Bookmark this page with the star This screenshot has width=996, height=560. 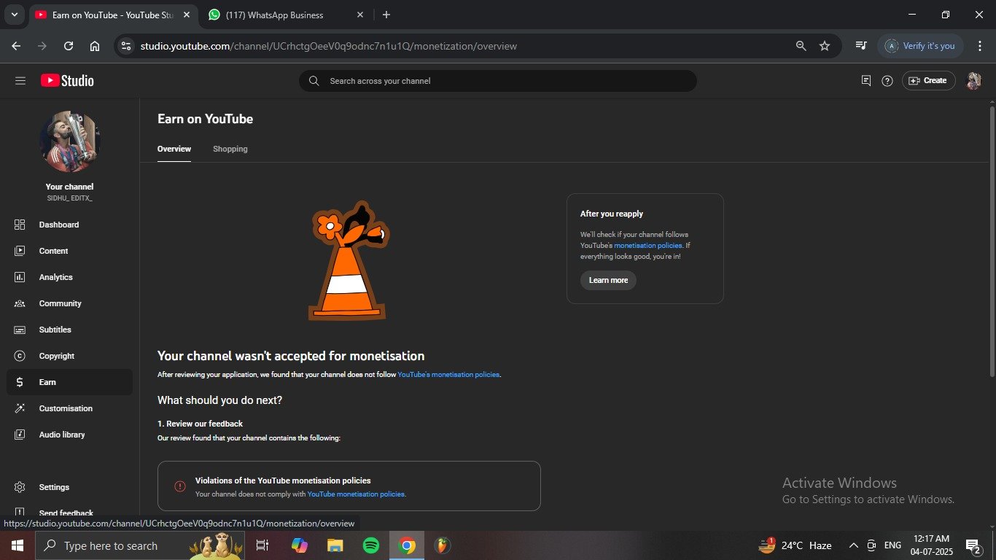[825, 46]
